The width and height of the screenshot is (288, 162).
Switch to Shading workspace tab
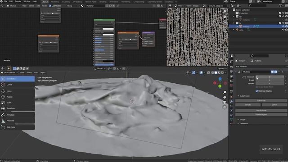click(x=103, y=2)
